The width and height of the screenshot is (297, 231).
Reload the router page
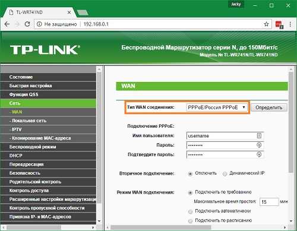[x=27, y=24]
